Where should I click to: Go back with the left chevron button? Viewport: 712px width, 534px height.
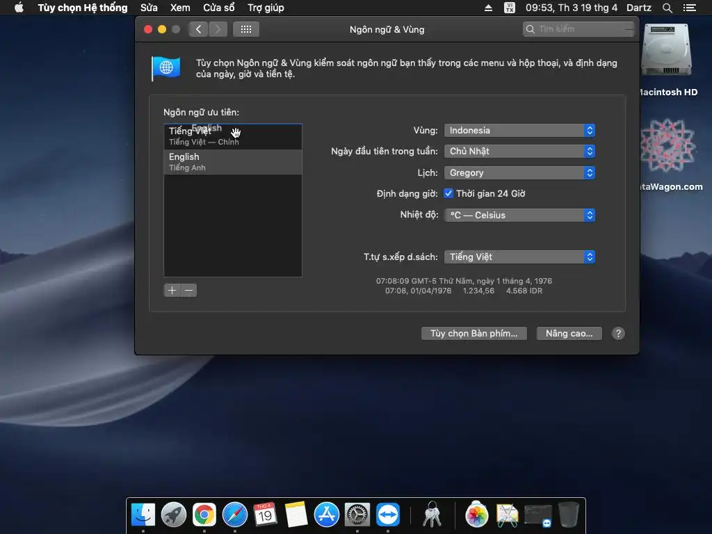198,29
